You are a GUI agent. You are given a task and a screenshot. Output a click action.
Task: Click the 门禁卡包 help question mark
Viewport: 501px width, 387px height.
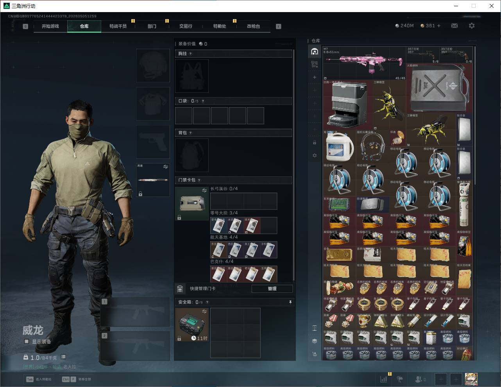(199, 180)
